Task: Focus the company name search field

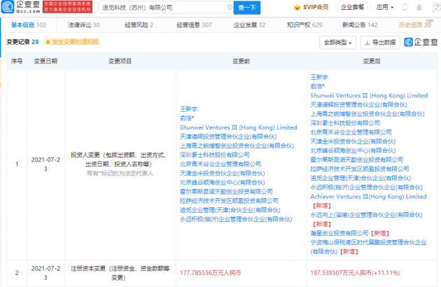Action: [x=166, y=8]
